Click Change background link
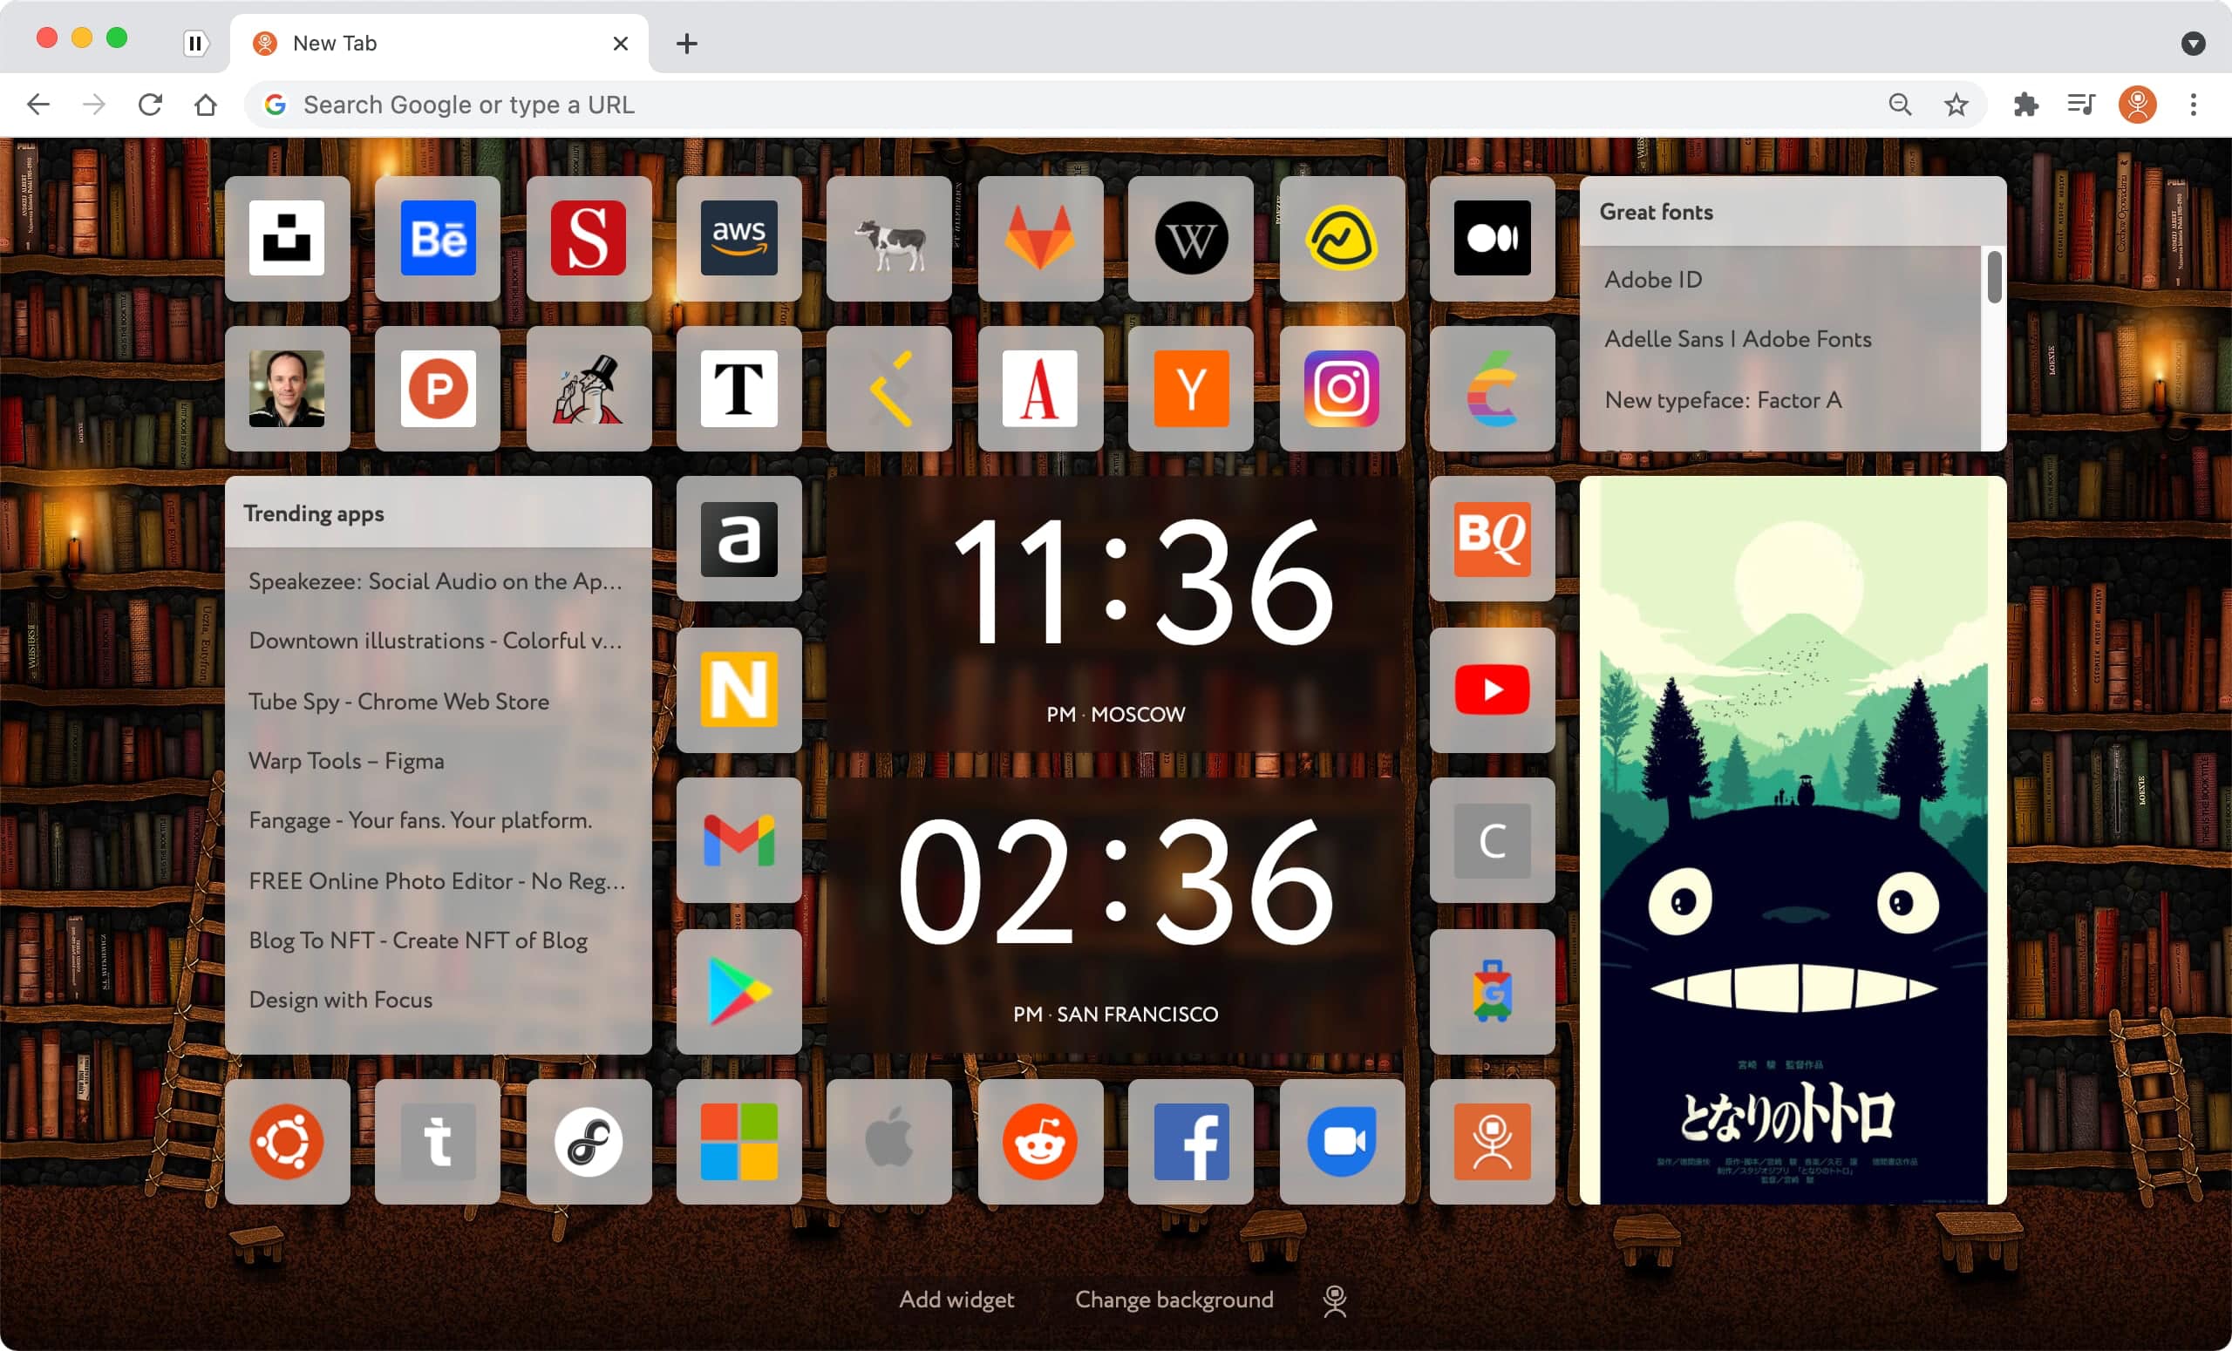Viewport: 2232px width, 1351px height. pyautogui.click(x=1174, y=1300)
